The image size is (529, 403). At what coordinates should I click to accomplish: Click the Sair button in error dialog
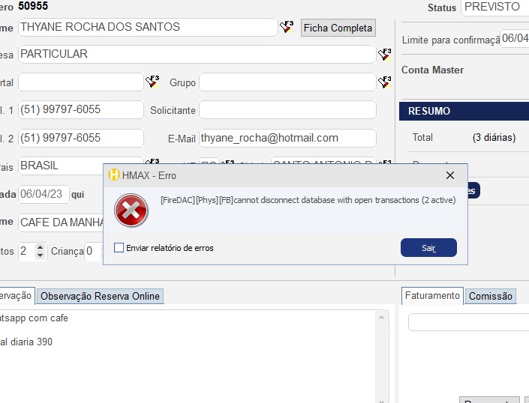[428, 248]
